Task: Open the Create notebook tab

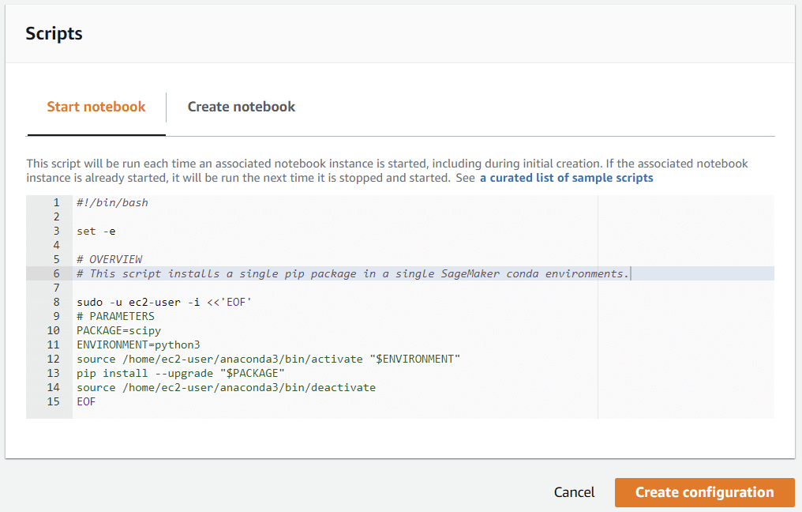Action: pos(241,107)
